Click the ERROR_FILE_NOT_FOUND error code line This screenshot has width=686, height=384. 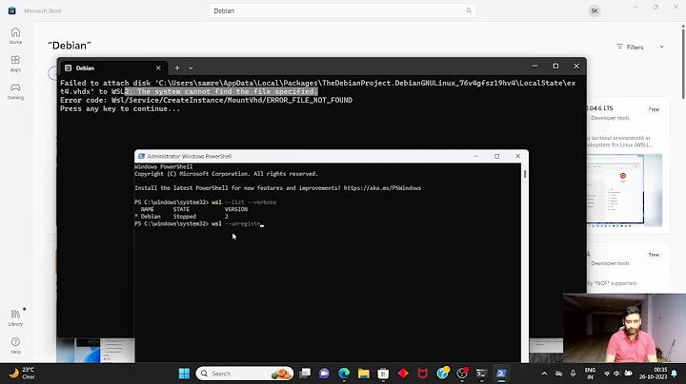click(x=206, y=100)
